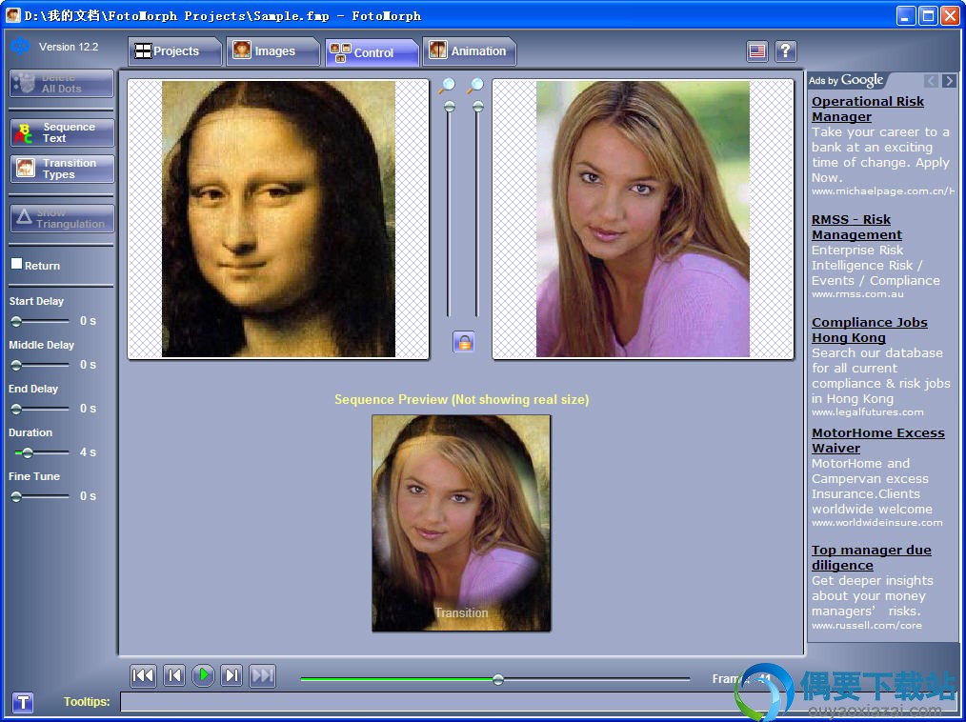This screenshot has width=966, height=722.
Task: Click the sequence preview image
Action: click(461, 523)
